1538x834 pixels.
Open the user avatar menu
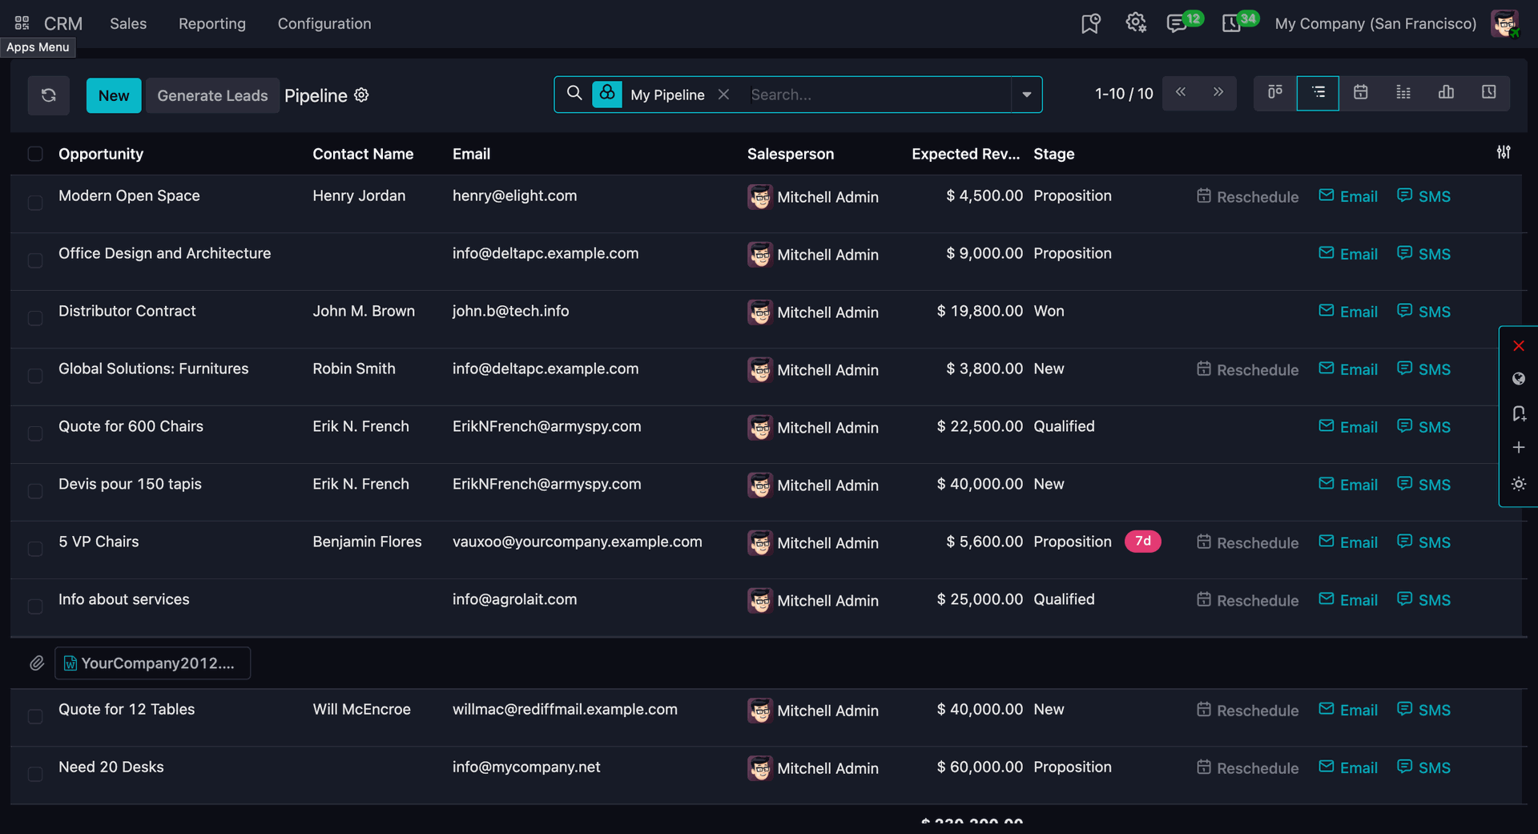(1504, 23)
